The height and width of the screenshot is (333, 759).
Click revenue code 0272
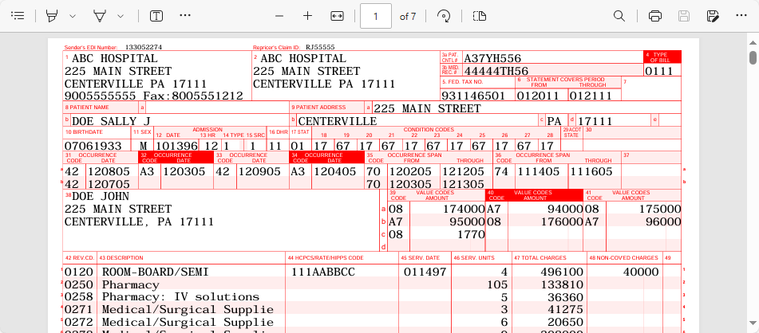(x=78, y=323)
